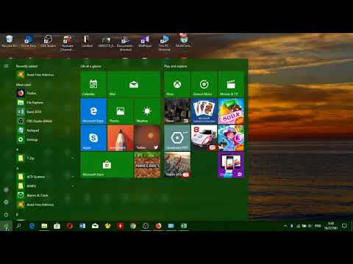The height and width of the screenshot is (264, 353).
Task: Open Word from the taskbar
Action: 82,226
